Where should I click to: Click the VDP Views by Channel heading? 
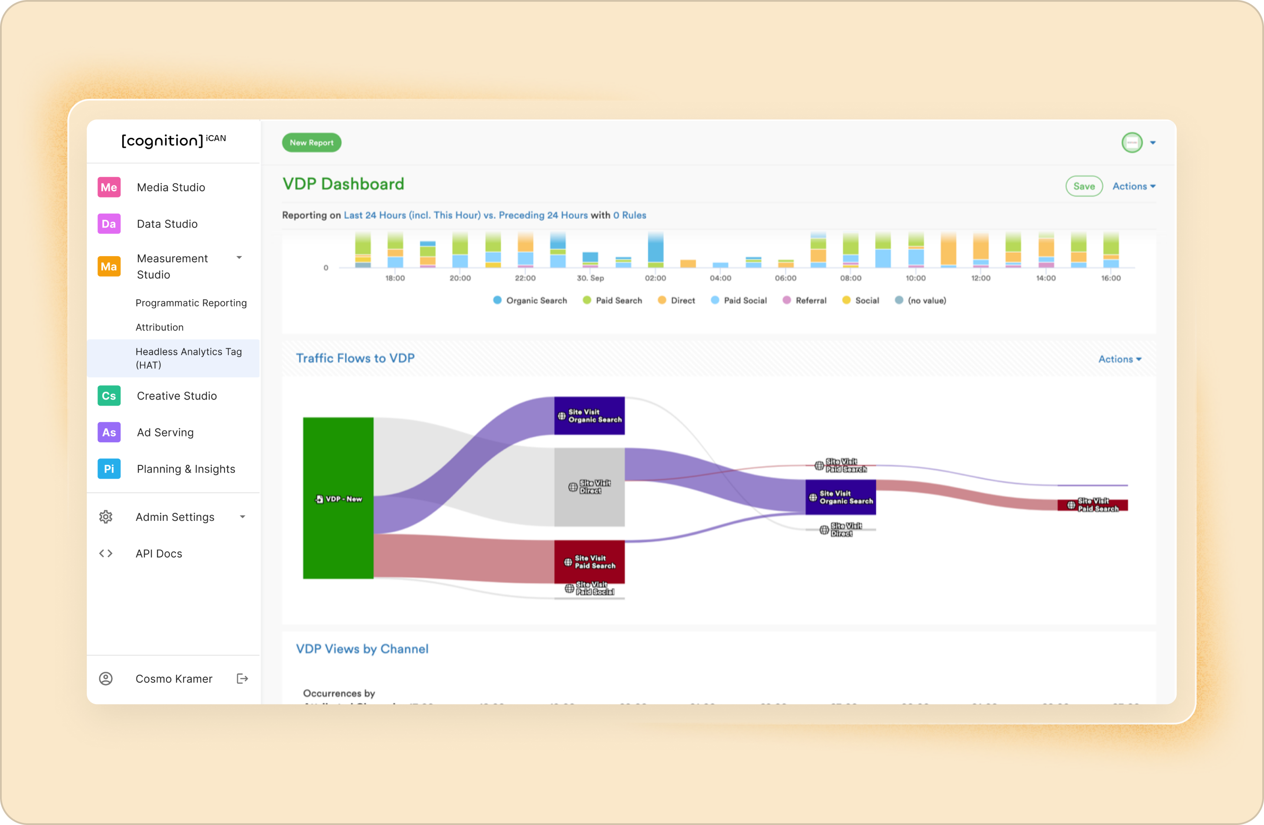[x=362, y=649]
